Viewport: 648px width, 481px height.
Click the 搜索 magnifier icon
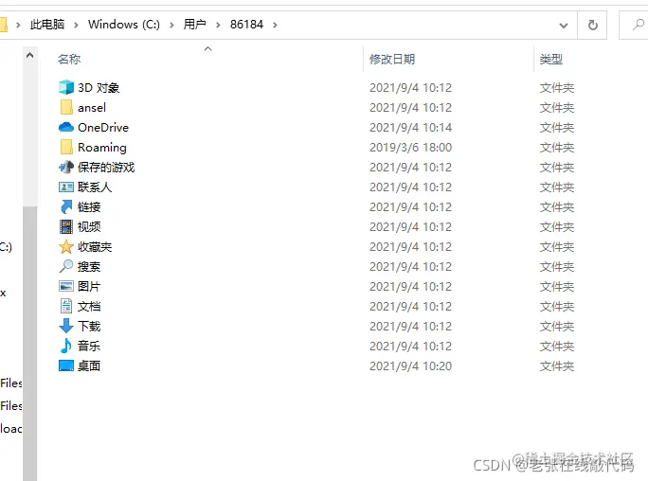coord(66,266)
